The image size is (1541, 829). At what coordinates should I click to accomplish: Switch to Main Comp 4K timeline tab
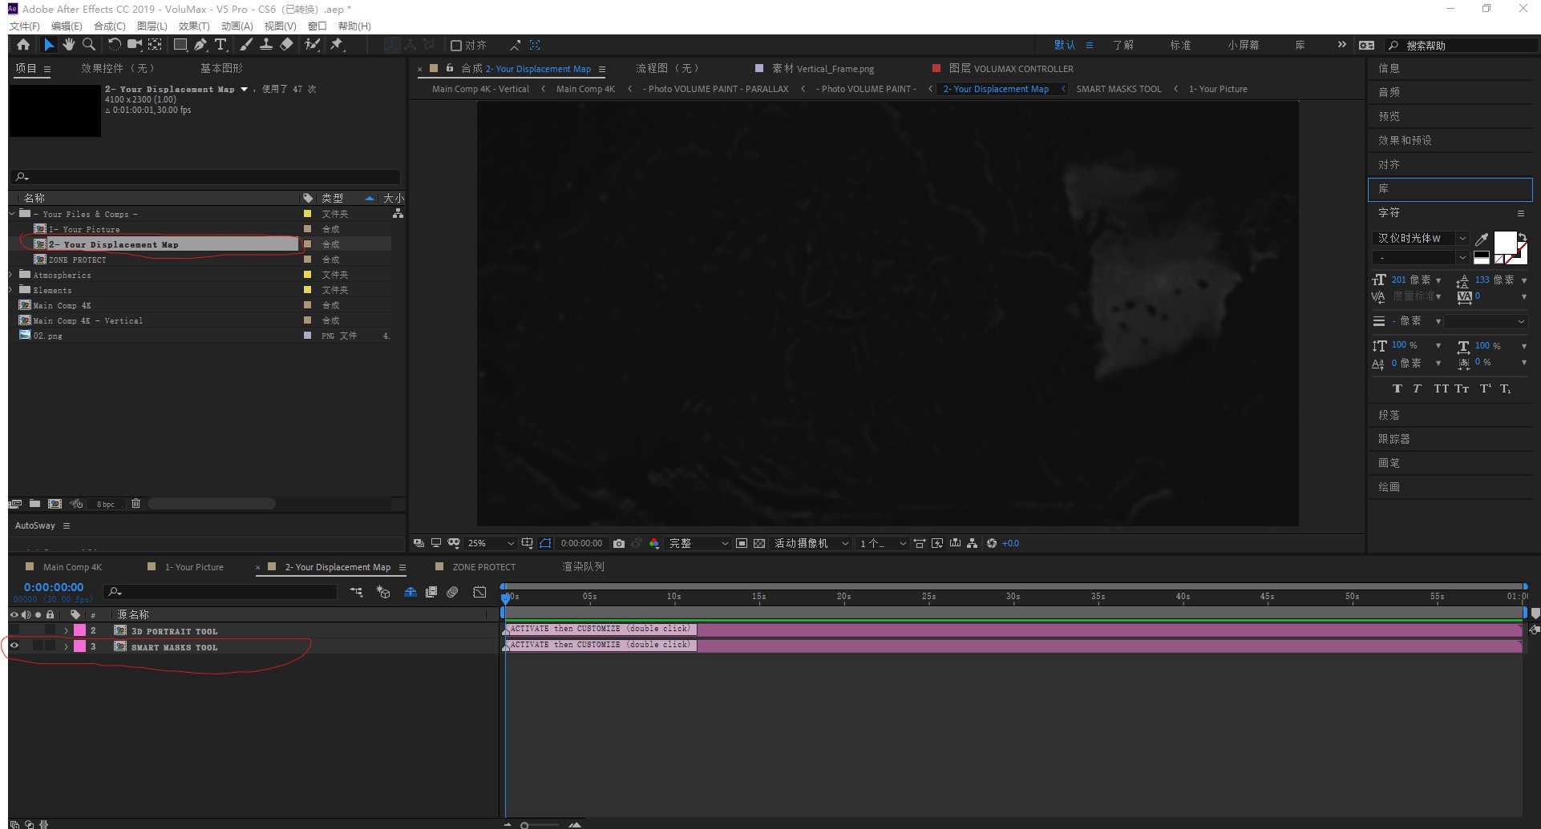(x=72, y=567)
